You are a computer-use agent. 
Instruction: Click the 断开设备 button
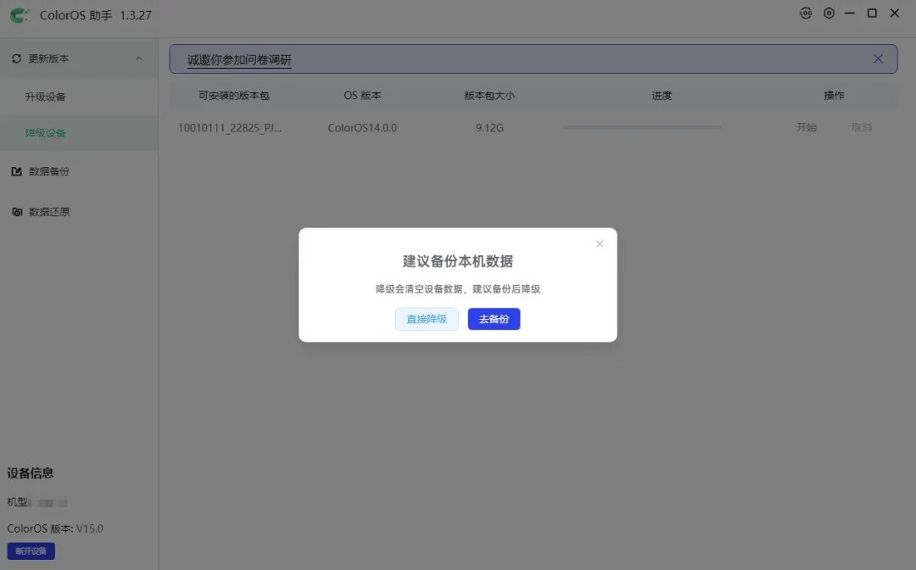(x=31, y=550)
